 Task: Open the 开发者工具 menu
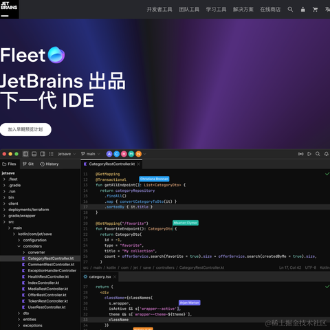pos(159,10)
